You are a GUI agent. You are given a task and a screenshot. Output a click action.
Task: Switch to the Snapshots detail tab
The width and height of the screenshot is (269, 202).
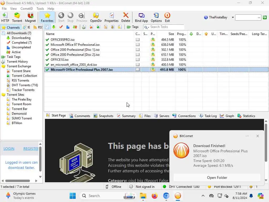[x=104, y=116]
